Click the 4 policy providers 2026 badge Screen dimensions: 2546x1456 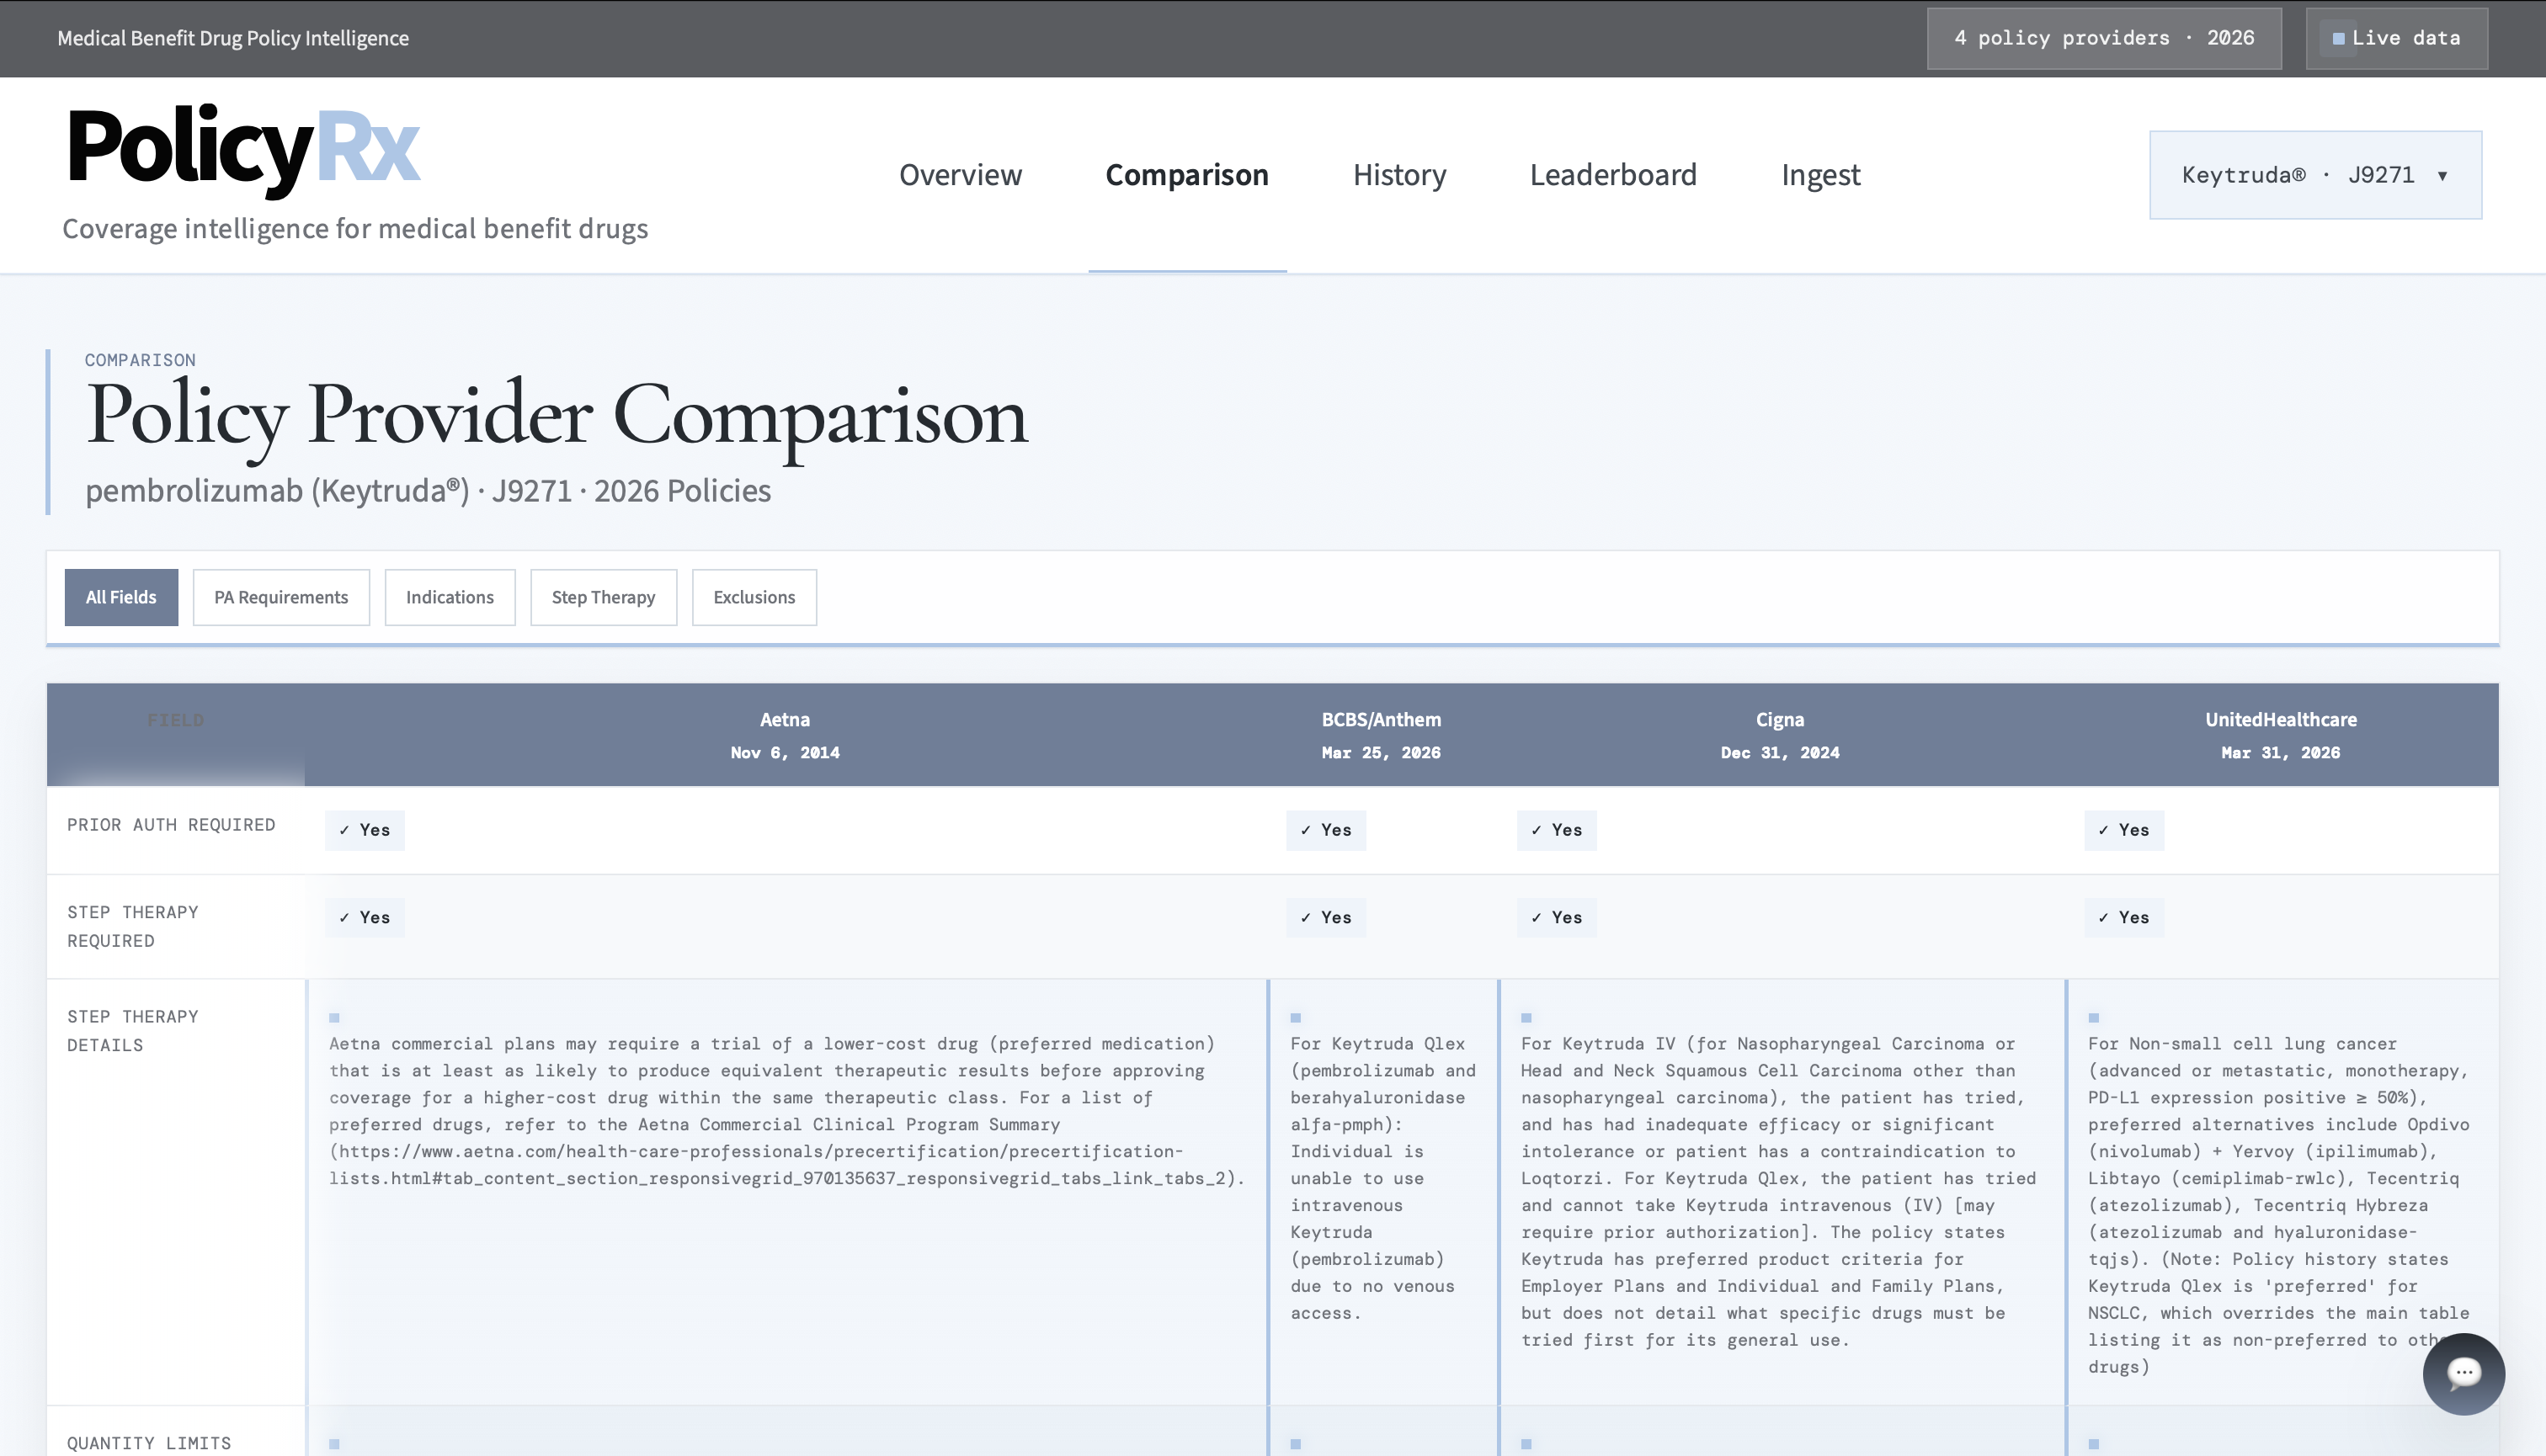click(x=2104, y=38)
